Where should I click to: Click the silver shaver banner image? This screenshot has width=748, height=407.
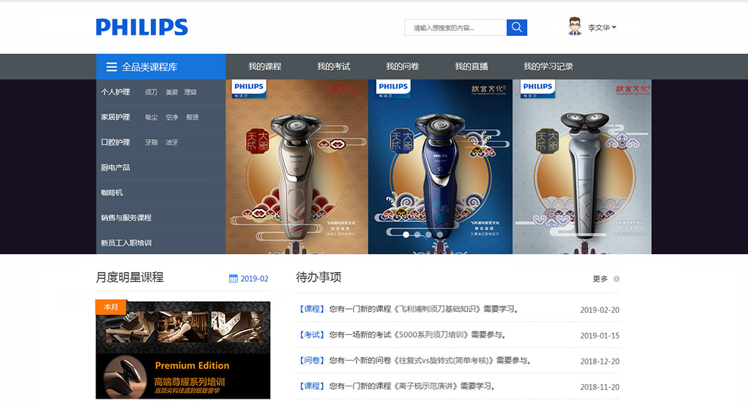582,167
